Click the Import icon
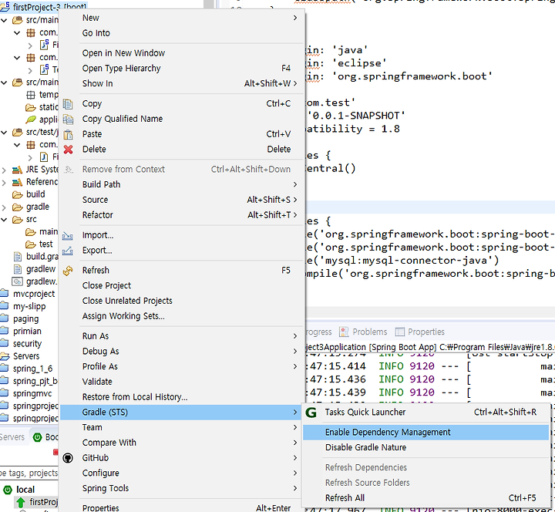The image size is (555, 512). (68, 236)
